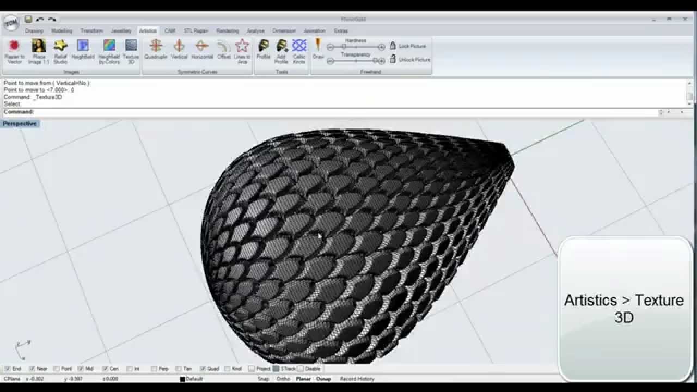
Task: Undo with the quick access arrow
Action: [40, 20]
